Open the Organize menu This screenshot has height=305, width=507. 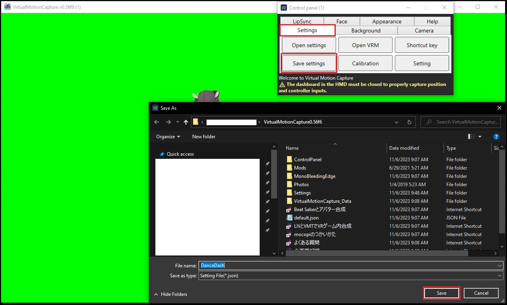click(x=168, y=137)
